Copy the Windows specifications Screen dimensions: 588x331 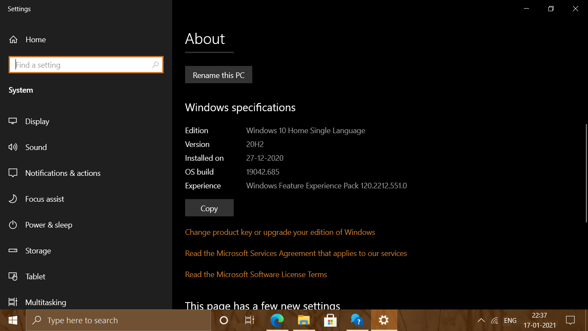click(x=209, y=208)
